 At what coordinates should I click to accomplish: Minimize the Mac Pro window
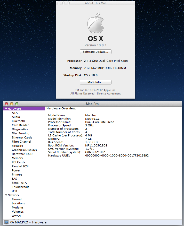(x=12, y=104)
